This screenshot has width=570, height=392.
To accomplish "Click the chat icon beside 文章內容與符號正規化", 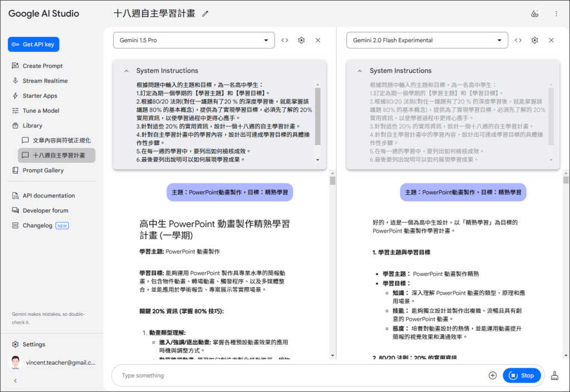I will tap(25, 140).
